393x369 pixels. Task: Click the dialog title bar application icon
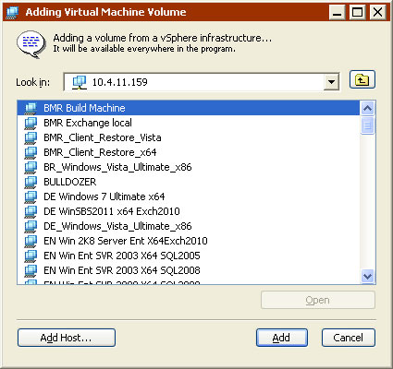12,12
